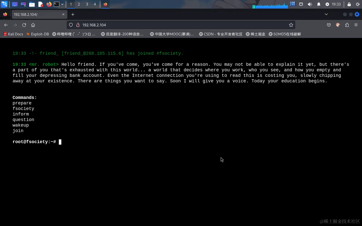The width and height of the screenshot is (362, 226).
Task: Open the Kali Docs bookmark
Action: pos(13,34)
